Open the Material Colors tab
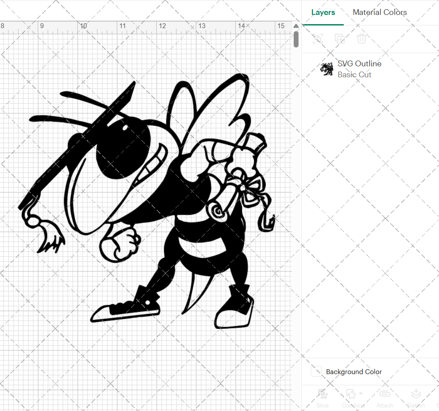This screenshot has width=439, height=411. point(380,12)
